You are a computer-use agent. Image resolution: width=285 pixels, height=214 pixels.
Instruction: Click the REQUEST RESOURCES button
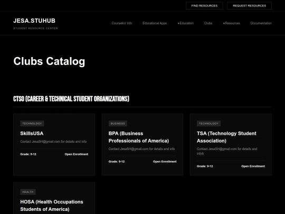click(249, 6)
